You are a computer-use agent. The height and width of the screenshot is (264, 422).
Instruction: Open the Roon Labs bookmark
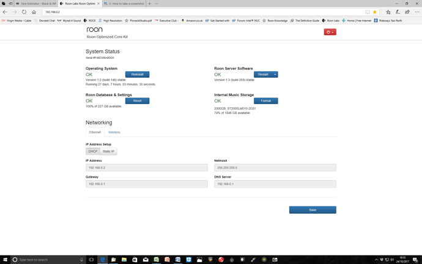(x=331, y=20)
